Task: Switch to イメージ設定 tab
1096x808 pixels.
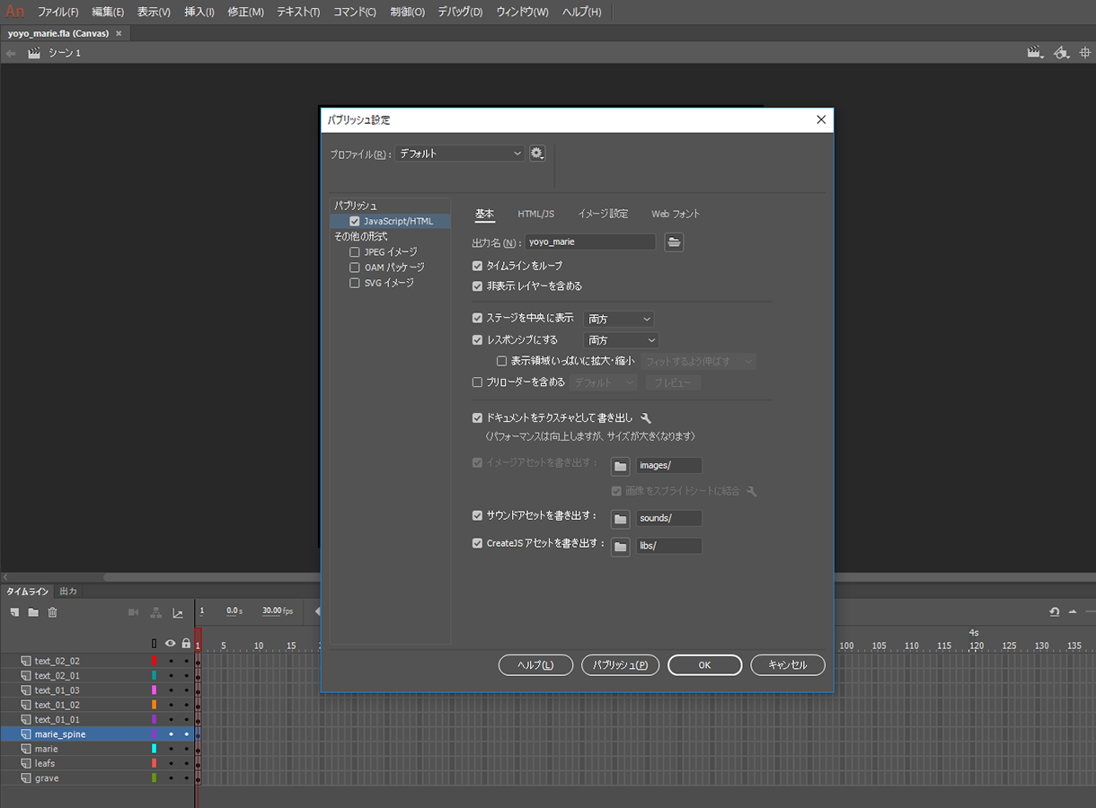Action: tap(603, 214)
